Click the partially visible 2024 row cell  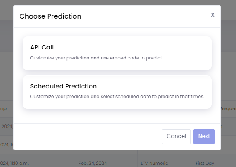pyautogui.click(x=7, y=126)
